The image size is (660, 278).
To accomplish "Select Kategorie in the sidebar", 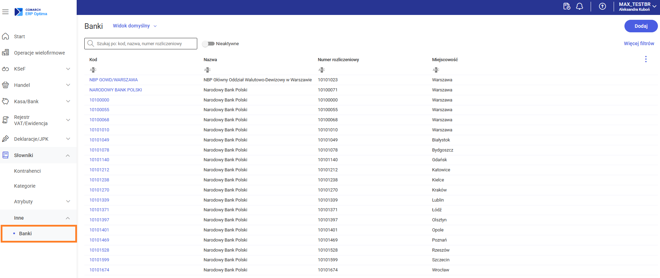I will (x=25, y=186).
